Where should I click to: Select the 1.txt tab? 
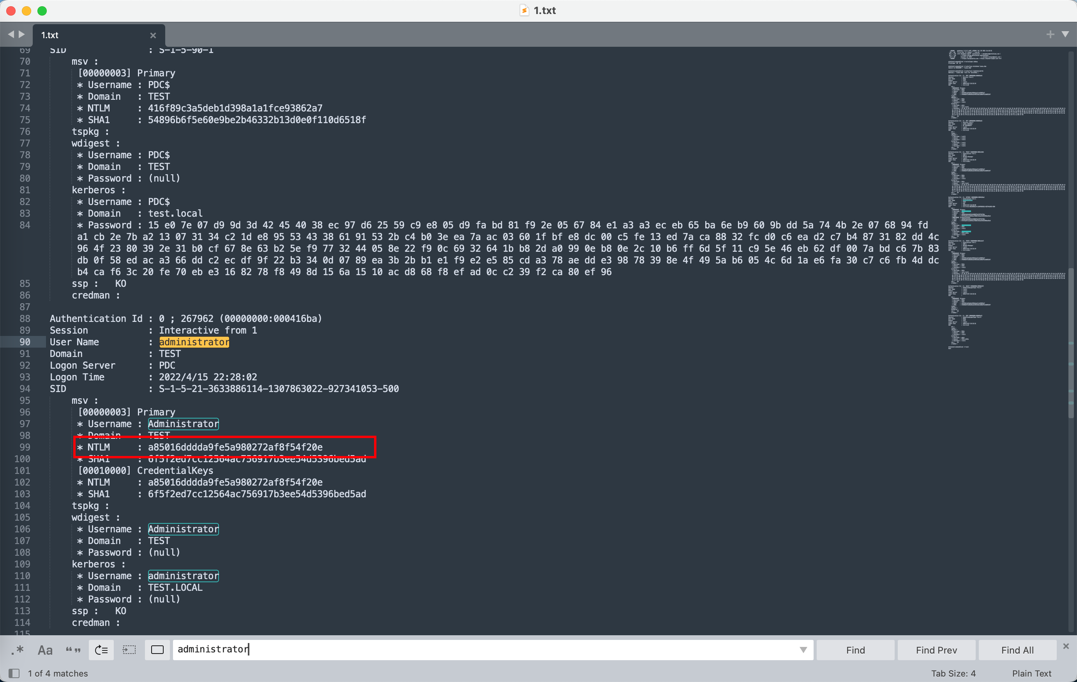(x=98, y=35)
